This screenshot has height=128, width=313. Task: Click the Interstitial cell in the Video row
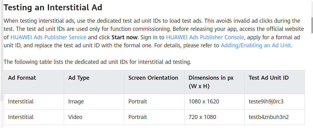[x=21, y=117]
